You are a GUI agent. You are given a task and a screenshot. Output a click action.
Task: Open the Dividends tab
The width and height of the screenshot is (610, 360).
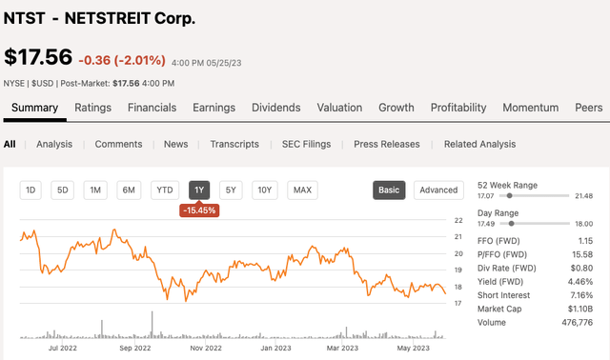(276, 108)
